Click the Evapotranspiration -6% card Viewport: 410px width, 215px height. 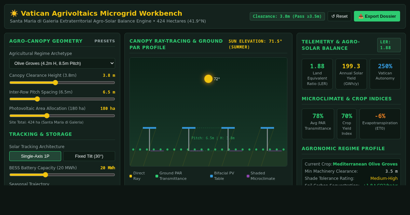[380, 124]
